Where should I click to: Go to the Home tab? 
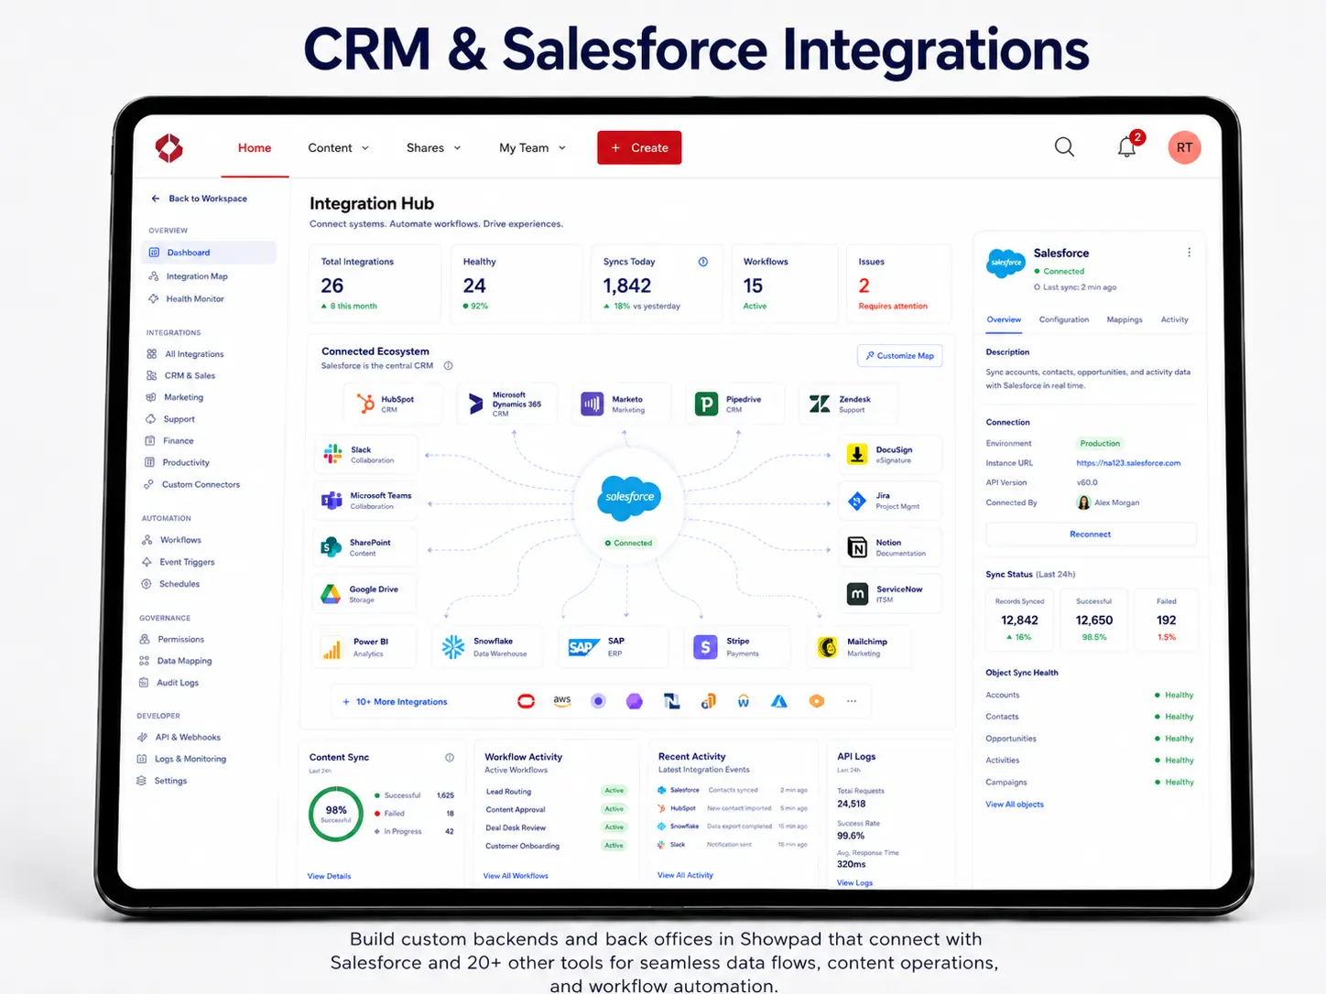coord(255,147)
